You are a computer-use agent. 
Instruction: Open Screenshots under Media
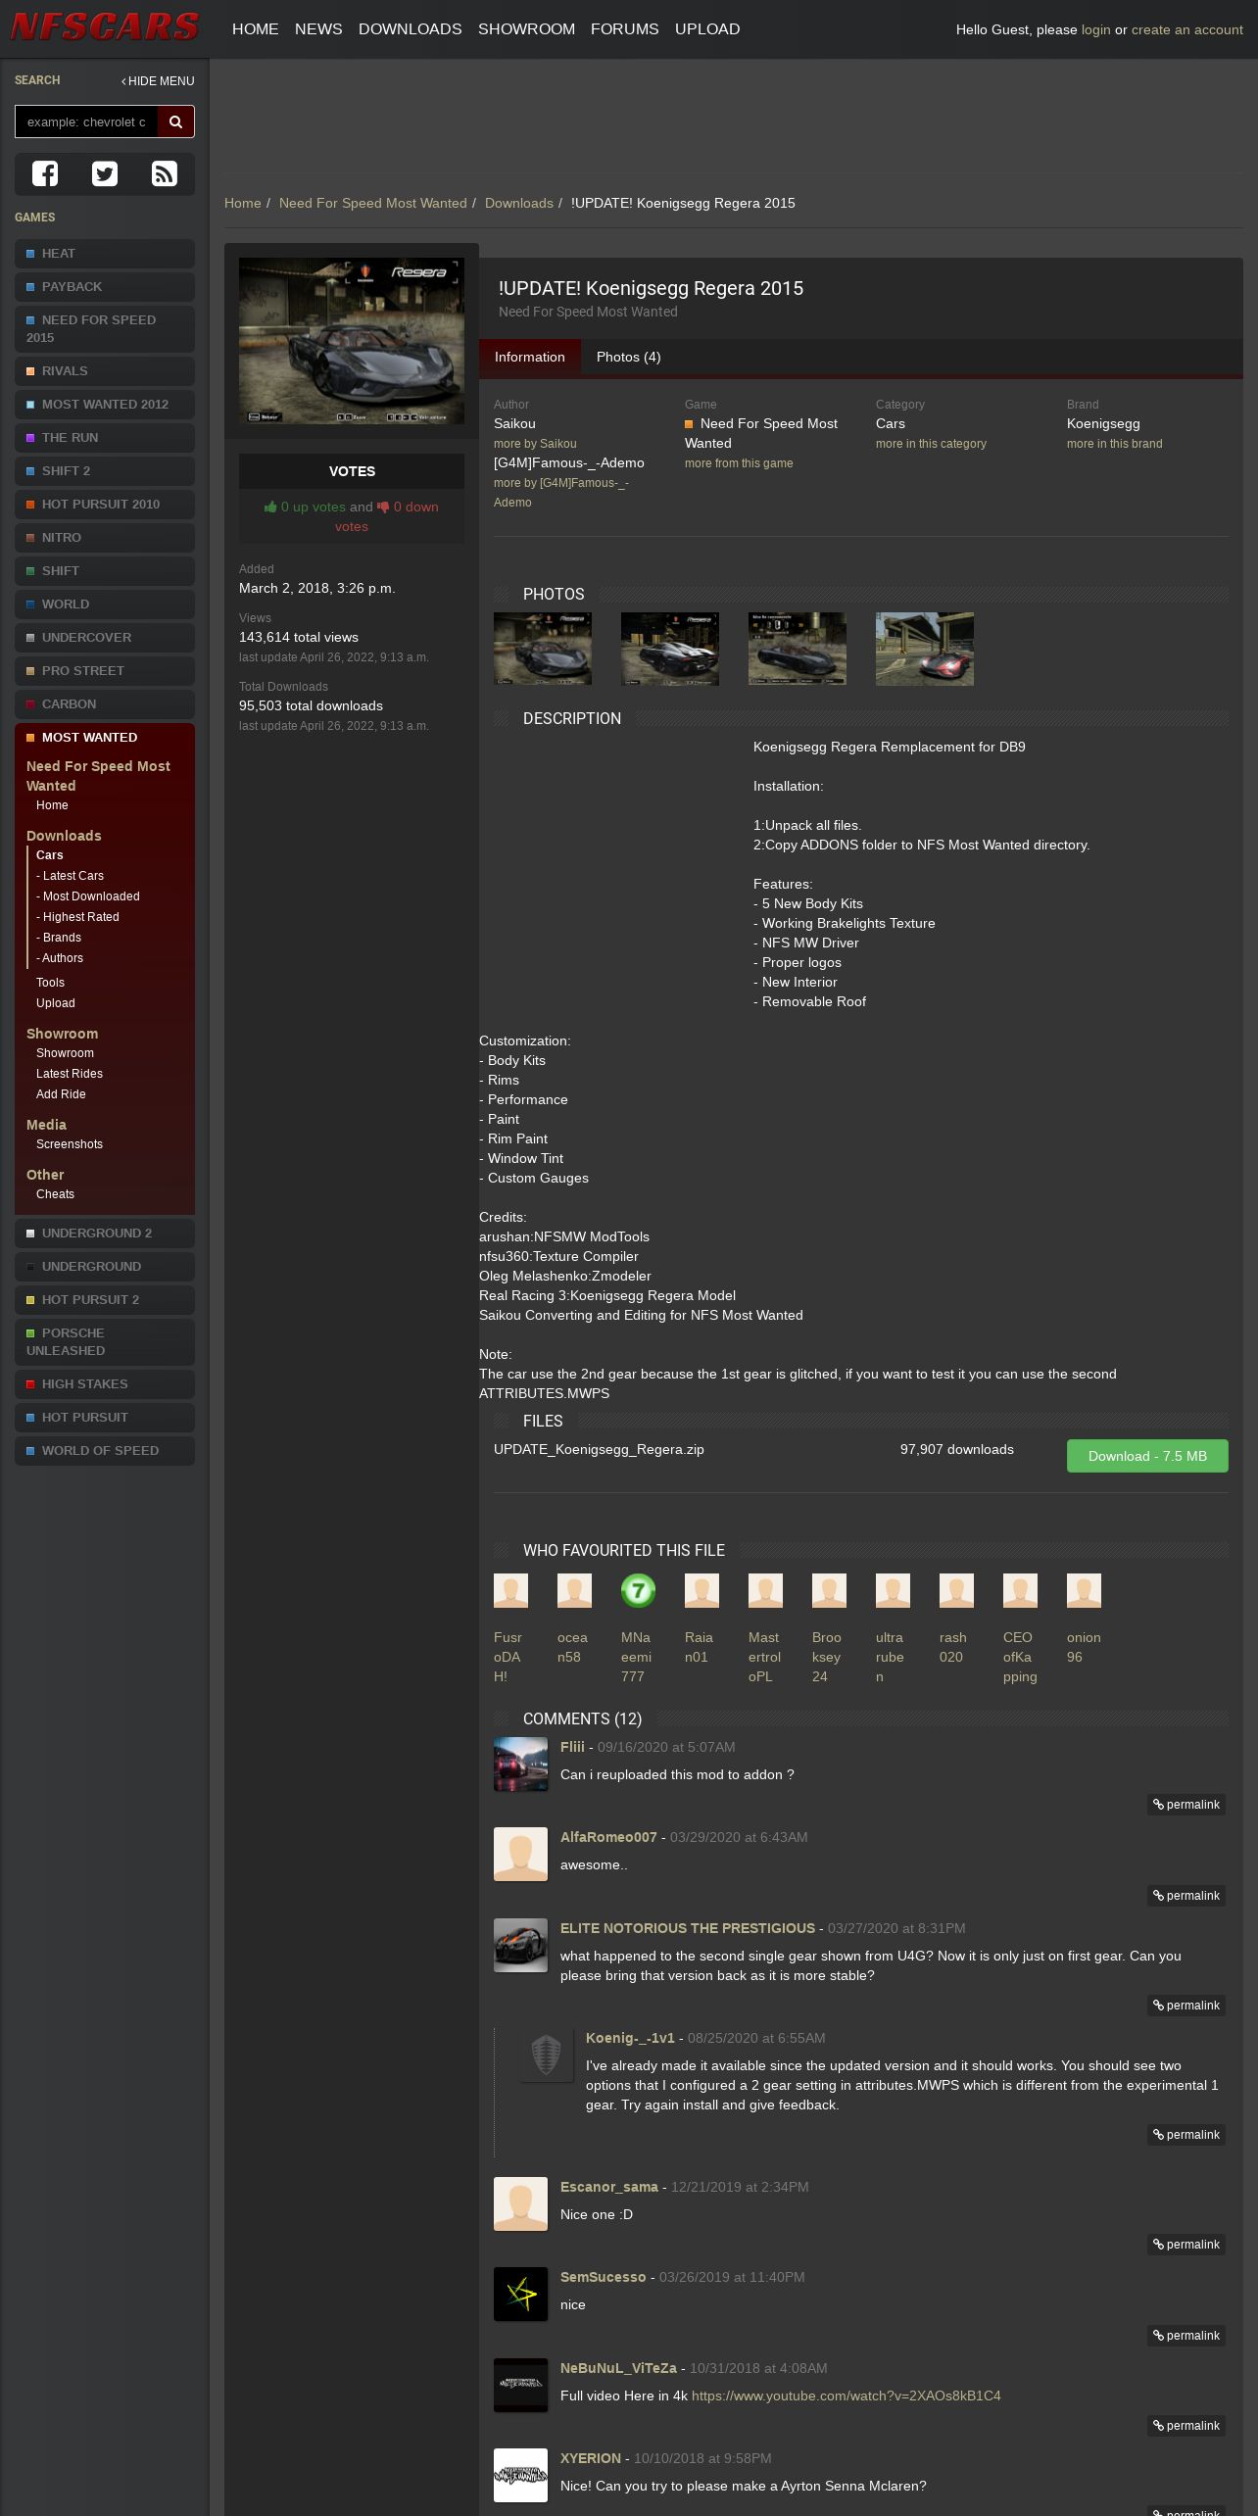[x=70, y=1144]
